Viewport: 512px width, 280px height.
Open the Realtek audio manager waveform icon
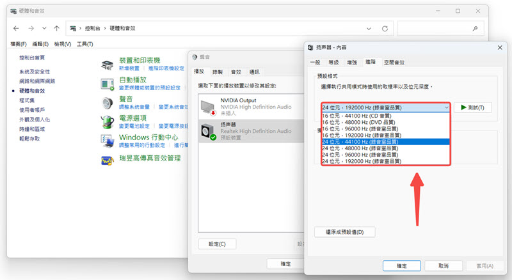point(107,160)
